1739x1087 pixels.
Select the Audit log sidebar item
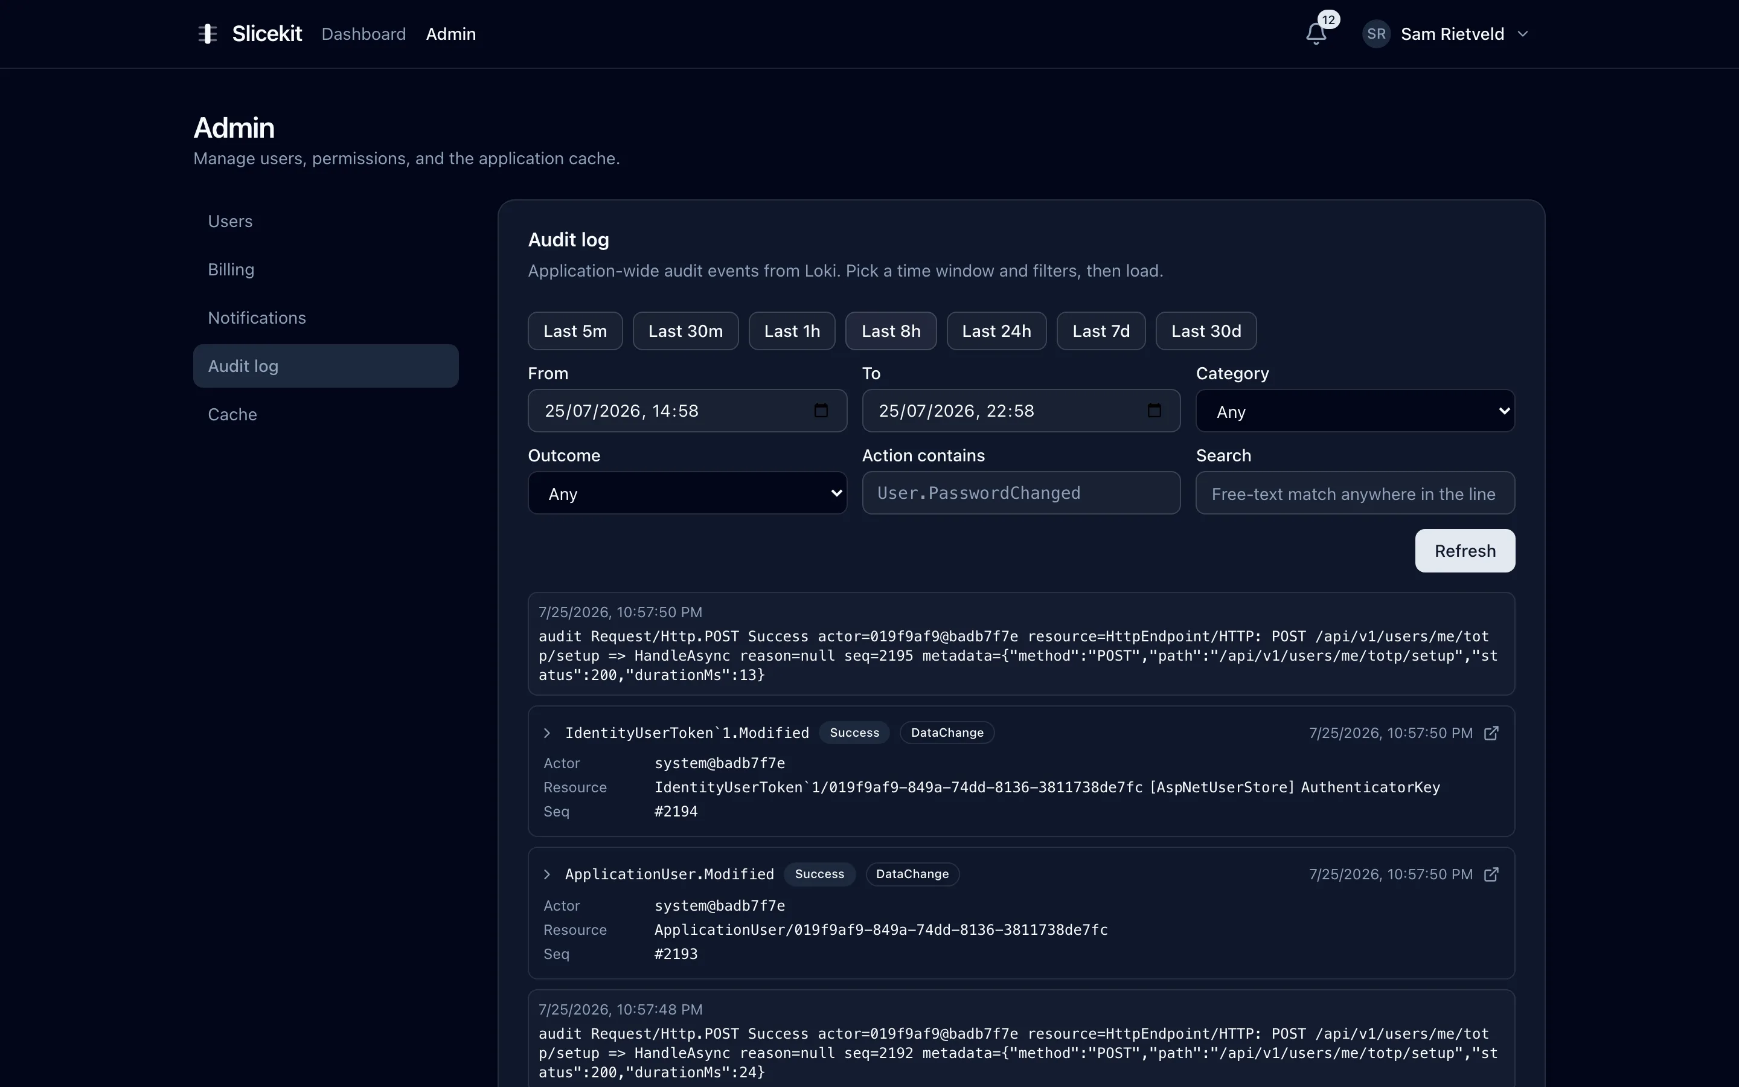point(325,366)
